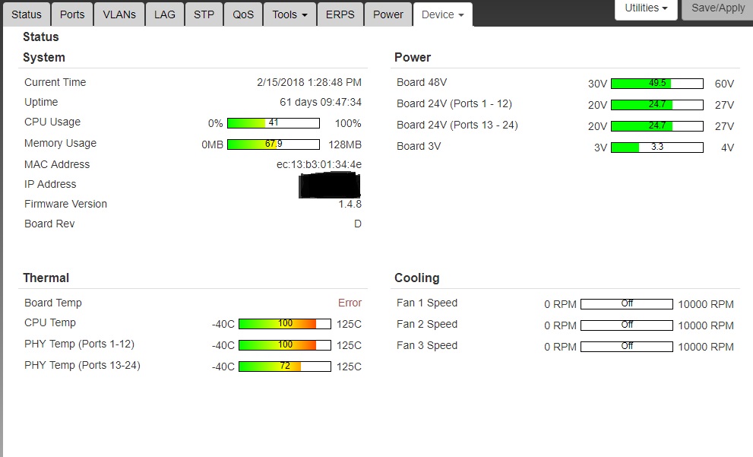Viewport: 753px width, 457px height.
Task: Open the Status tab
Action: point(27,14)
